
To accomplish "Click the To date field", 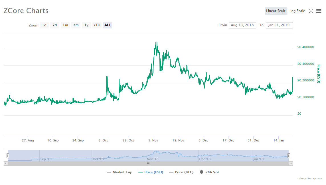I will tap(279, 25).
